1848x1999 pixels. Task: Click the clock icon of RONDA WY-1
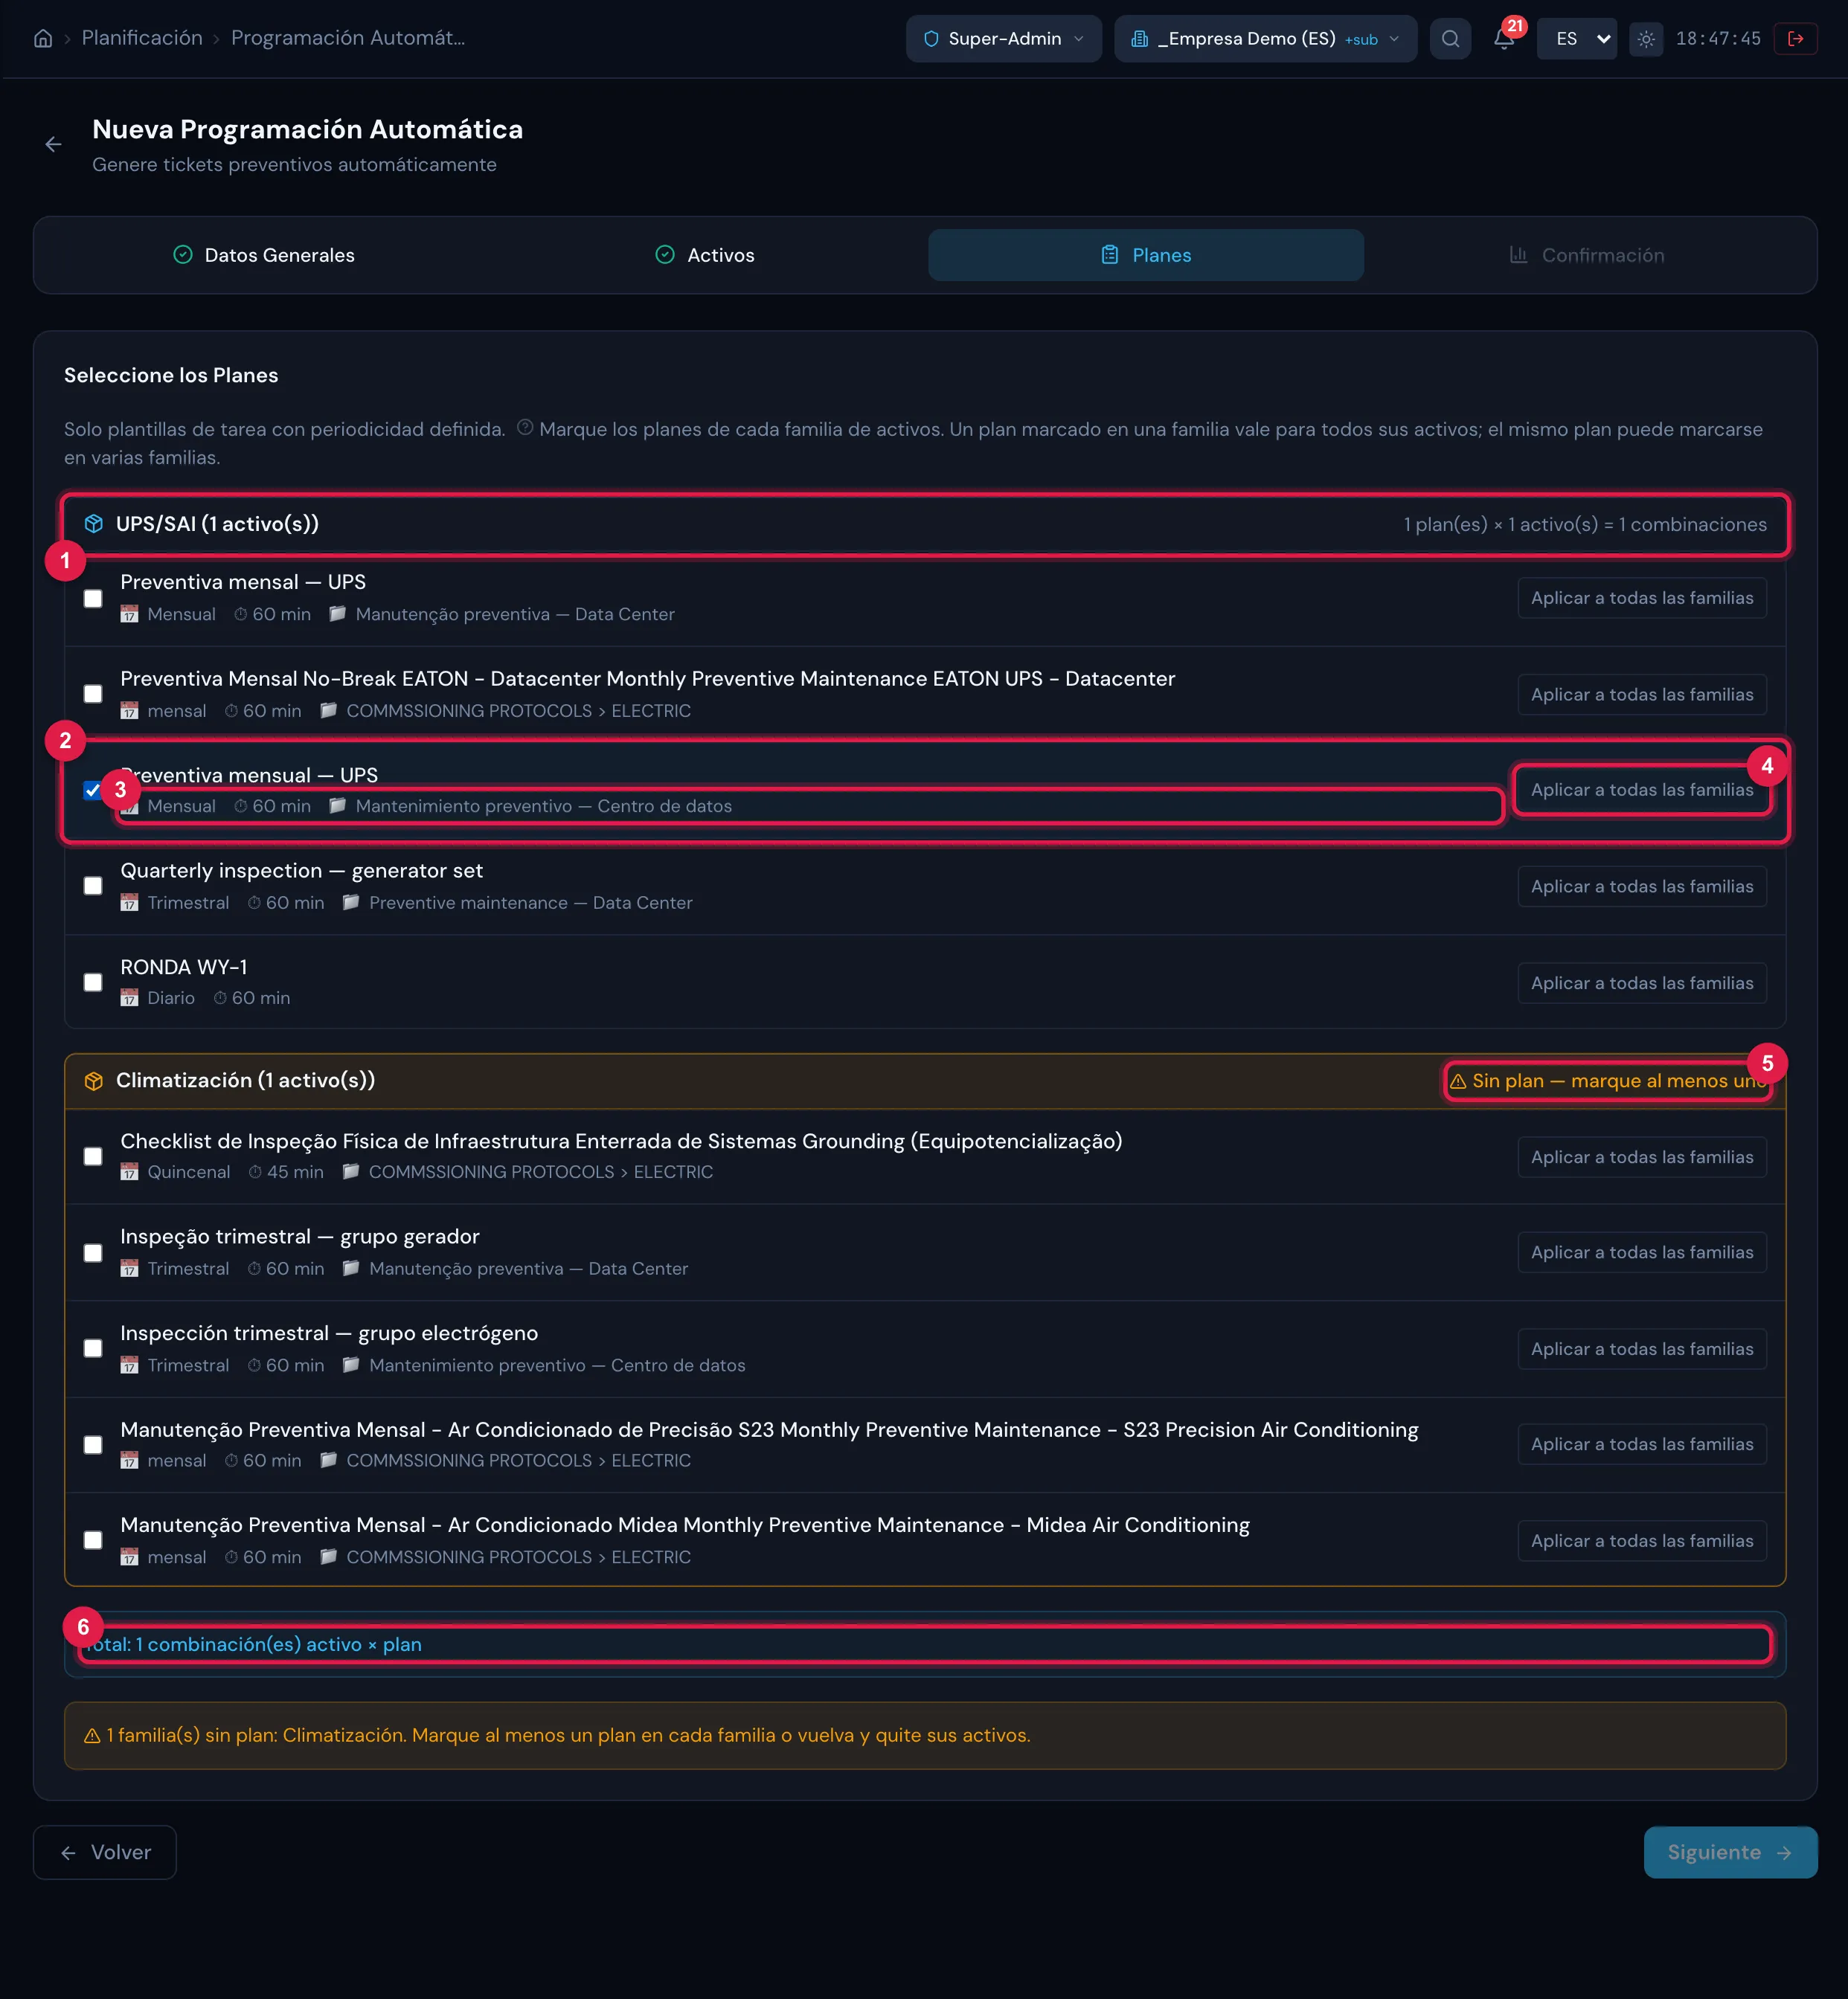click(x=220, y=997)
